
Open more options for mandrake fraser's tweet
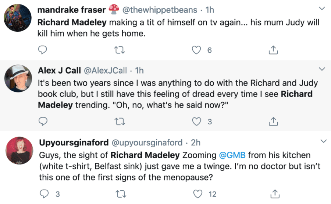click(x=322, y=8)
